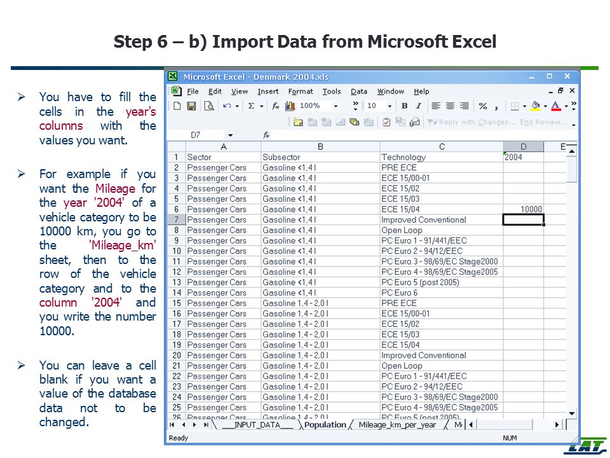Open the Undo history dropdown arrow

237,106
